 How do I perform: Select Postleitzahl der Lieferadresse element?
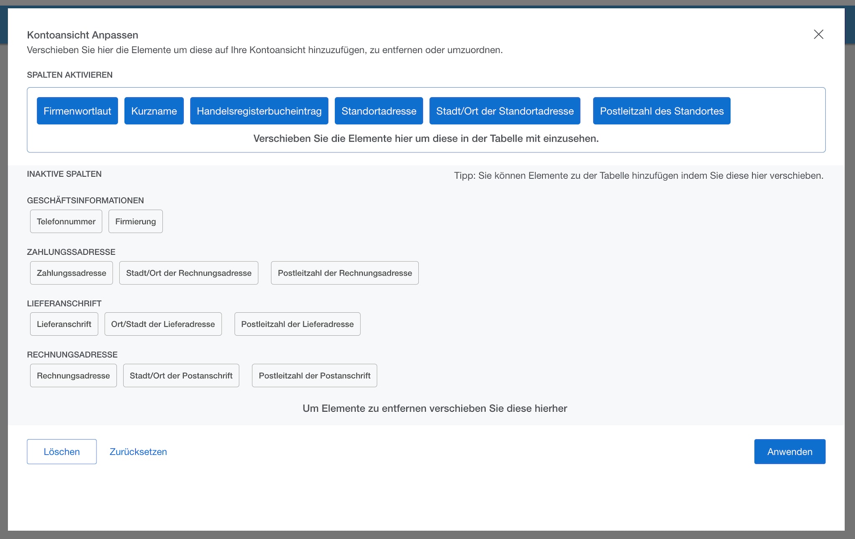click(x=297, y=324)
